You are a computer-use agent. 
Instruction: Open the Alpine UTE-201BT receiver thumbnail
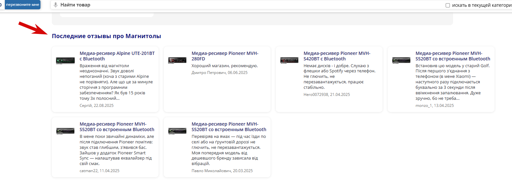[65, 61]
